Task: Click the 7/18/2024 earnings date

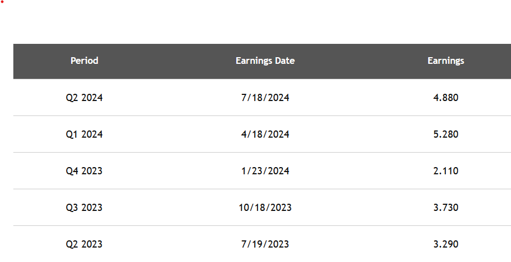Action: coord(265,98)
